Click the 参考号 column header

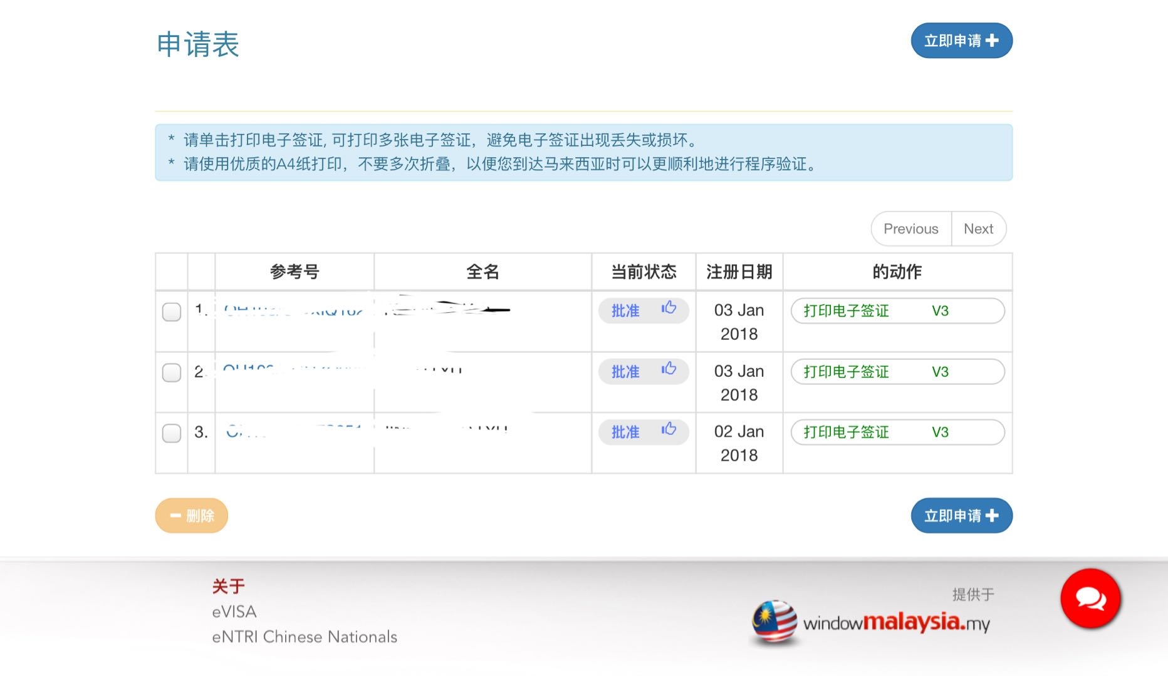[x=295, y=272]
